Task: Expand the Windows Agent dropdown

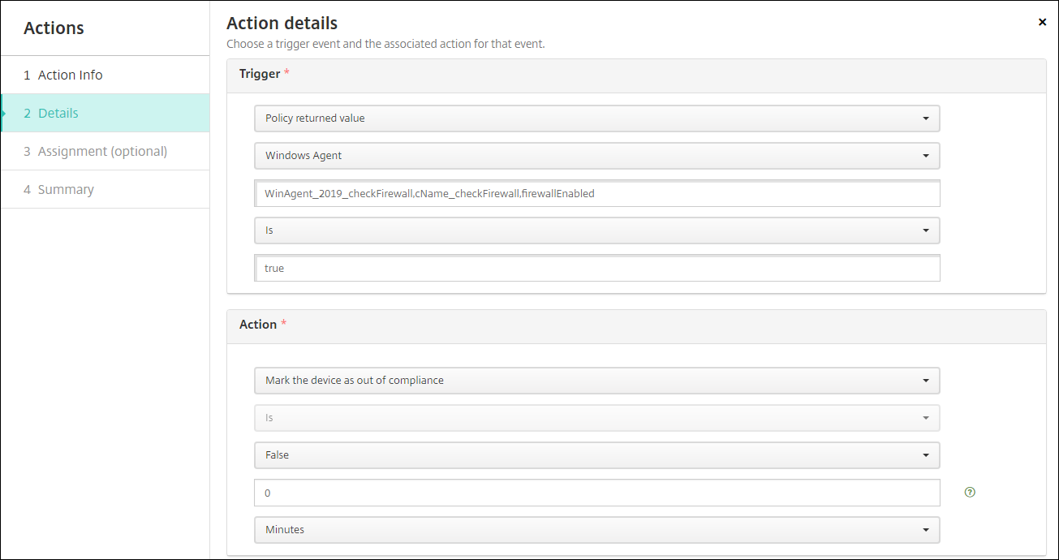Action: point(596,156)
